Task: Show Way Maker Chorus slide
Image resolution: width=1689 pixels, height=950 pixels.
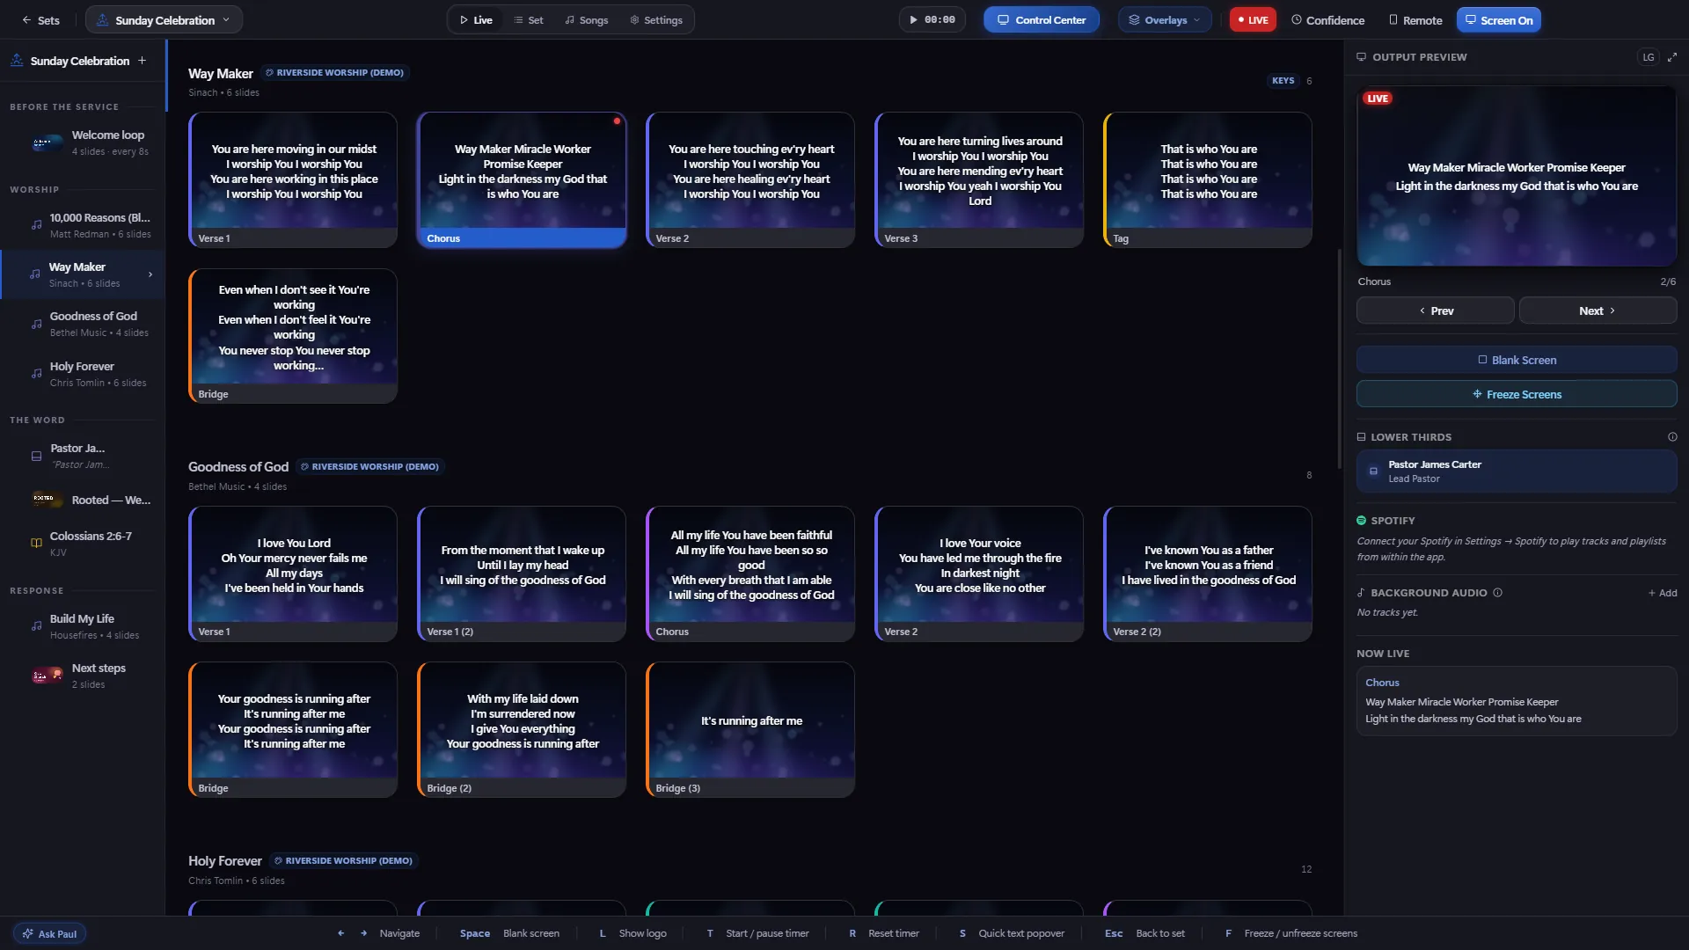Action: (522, 179)
